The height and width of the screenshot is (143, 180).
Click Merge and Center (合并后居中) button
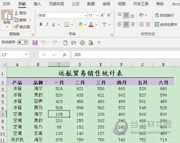tap(166, 24)
